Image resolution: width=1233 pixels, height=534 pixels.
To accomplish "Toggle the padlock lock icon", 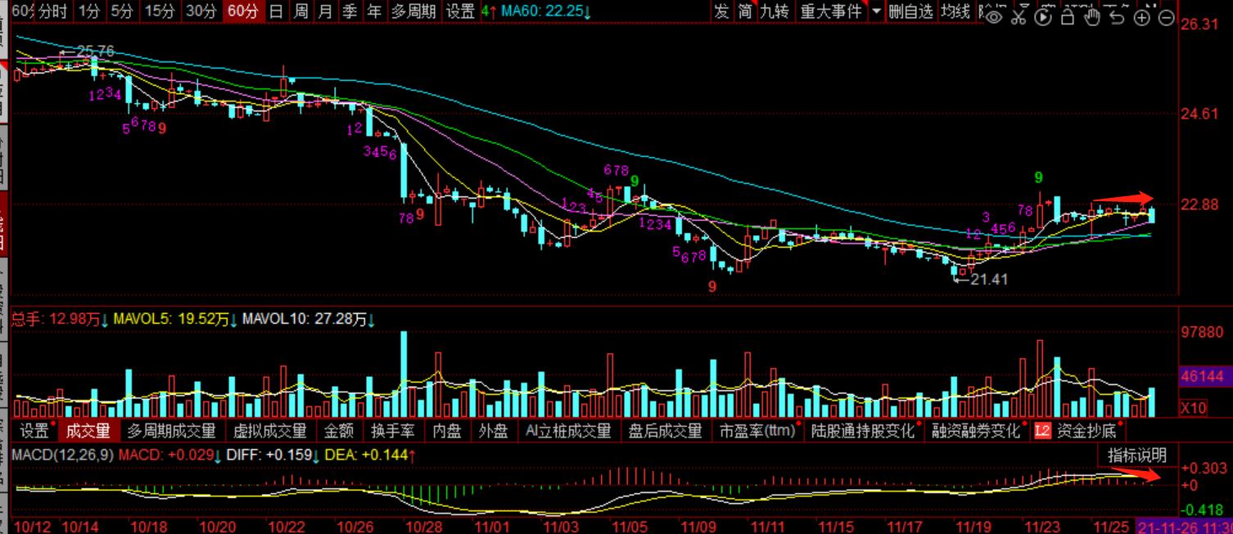I will [1068, 17].
